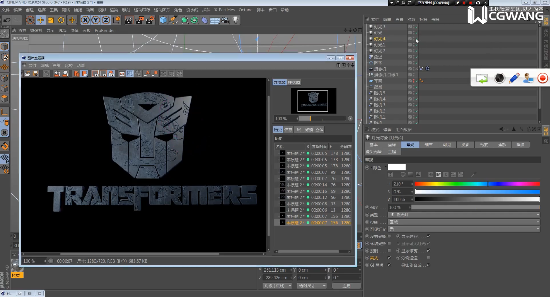Switch to 柱状图 tab in navigator panel
The height and width of the screenshot is (297, 550).
[294, 82]
